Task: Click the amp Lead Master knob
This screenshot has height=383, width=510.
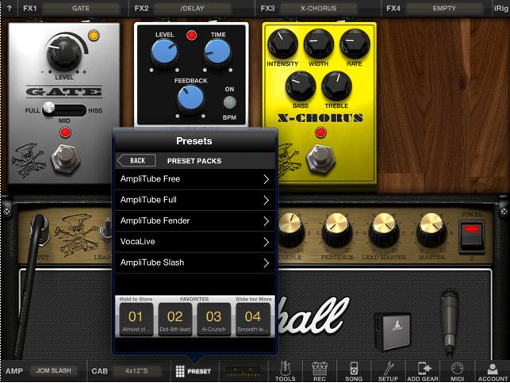Action: [x=384, y=230]
